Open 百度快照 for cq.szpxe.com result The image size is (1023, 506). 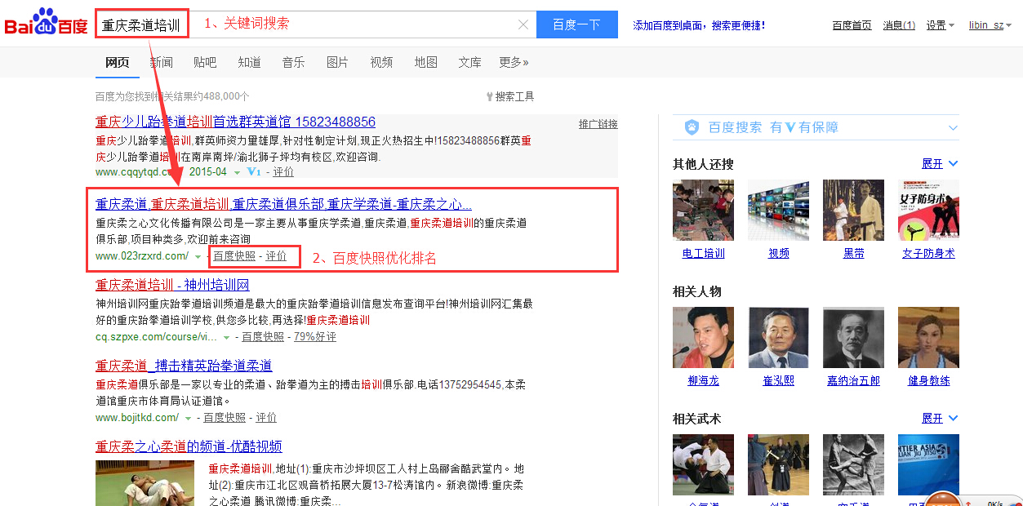(x=263, y=336)
